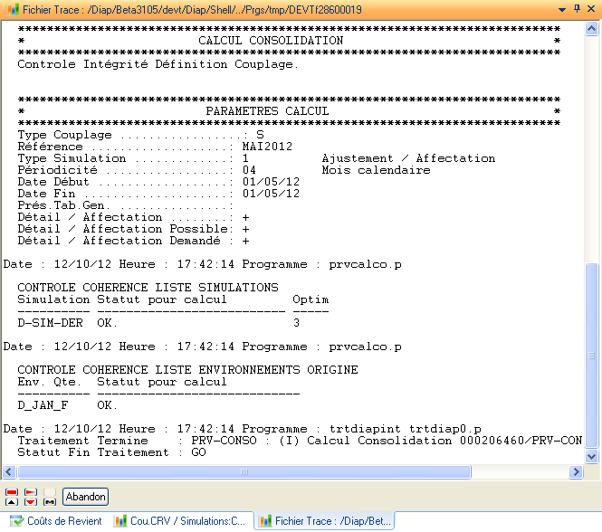Click the red up-arrow toolbar icon
Image resolution: width=602 pixels, height=532 pixels.
12,497
